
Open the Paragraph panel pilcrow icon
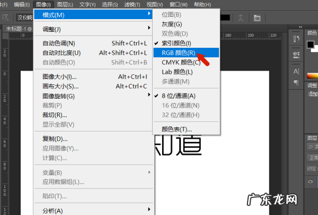coord(296,82)
